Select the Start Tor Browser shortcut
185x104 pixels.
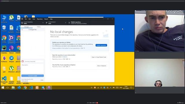(x=11, y=49)
